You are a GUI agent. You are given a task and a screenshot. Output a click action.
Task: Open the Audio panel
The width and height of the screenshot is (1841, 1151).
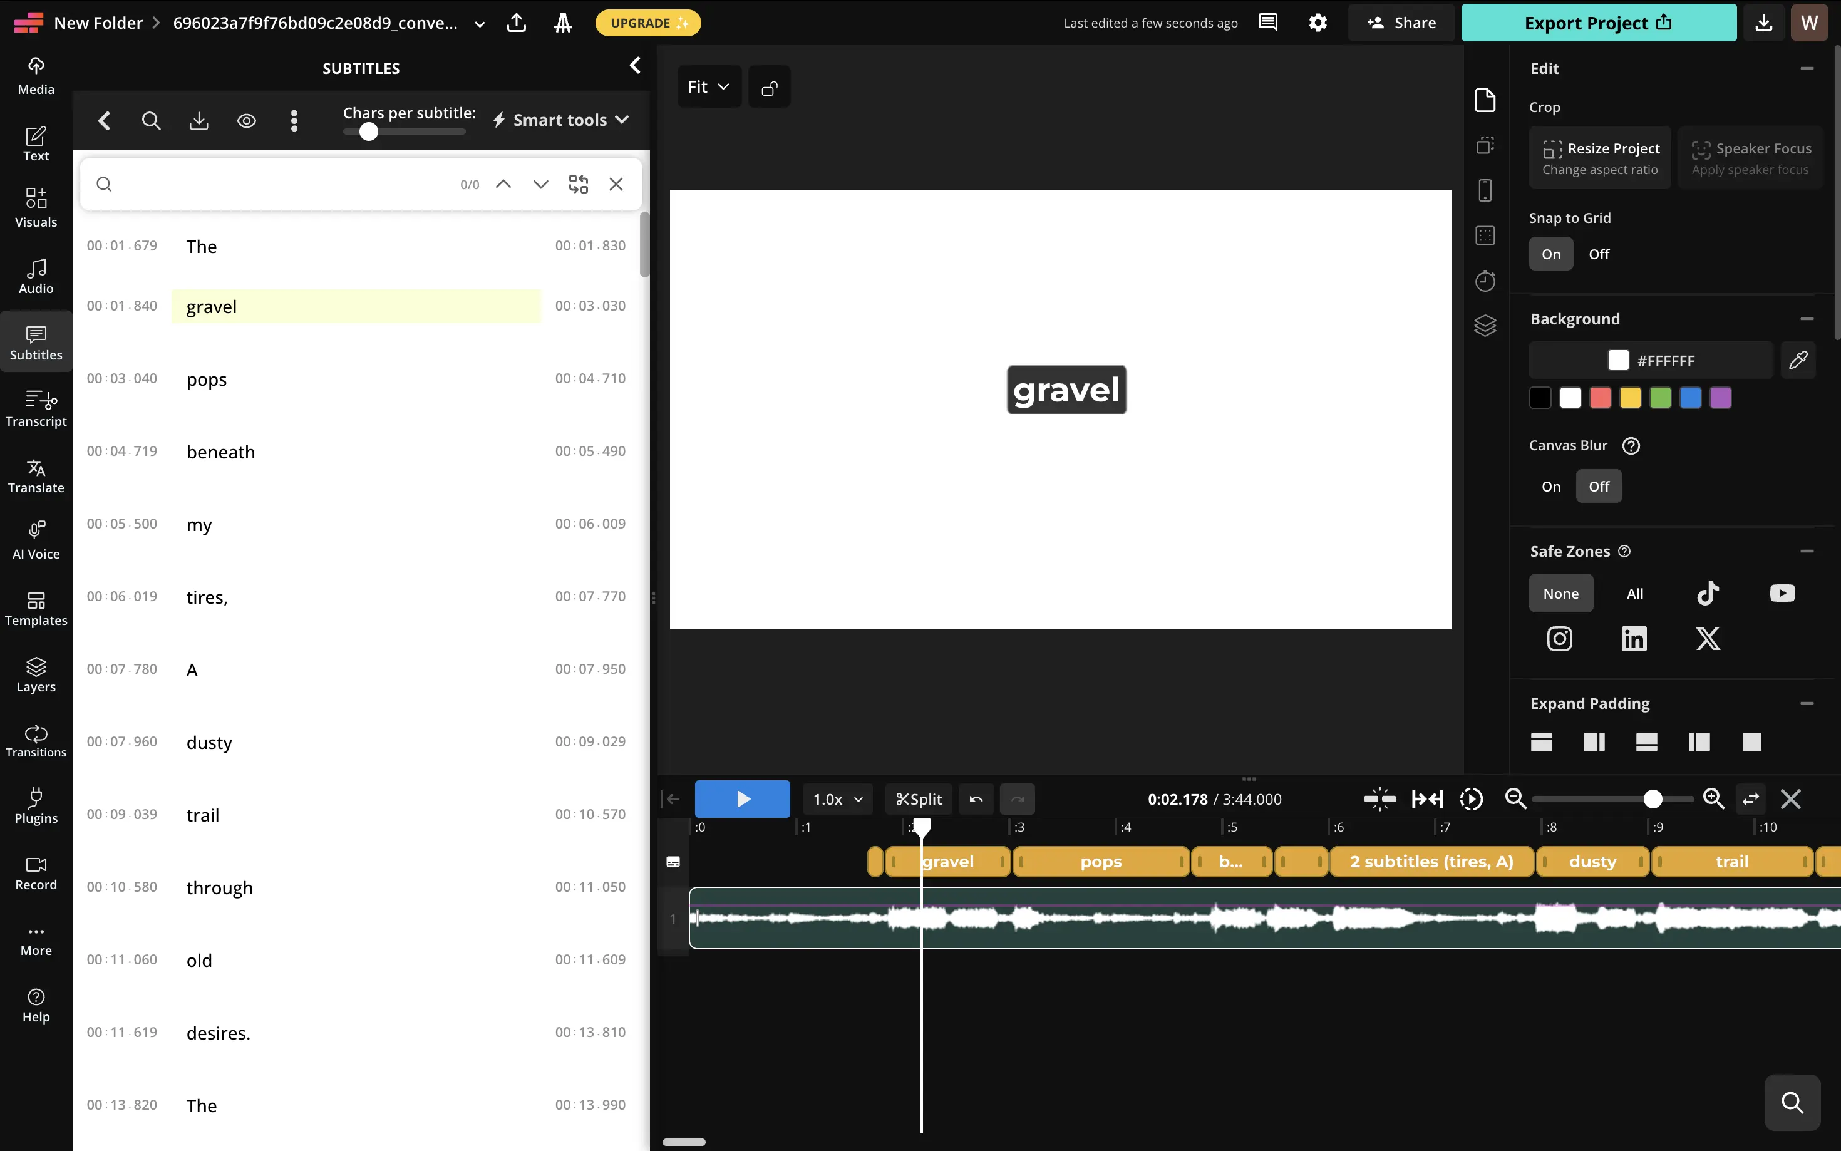coord(36,276)
